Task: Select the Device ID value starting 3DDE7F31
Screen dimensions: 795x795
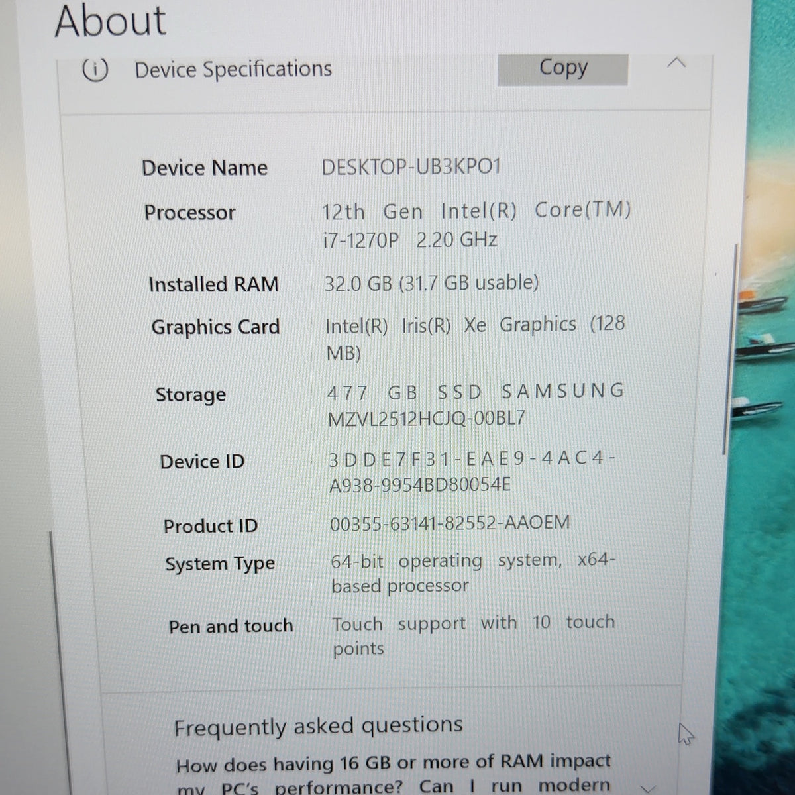Action: [x=473, y=471]
